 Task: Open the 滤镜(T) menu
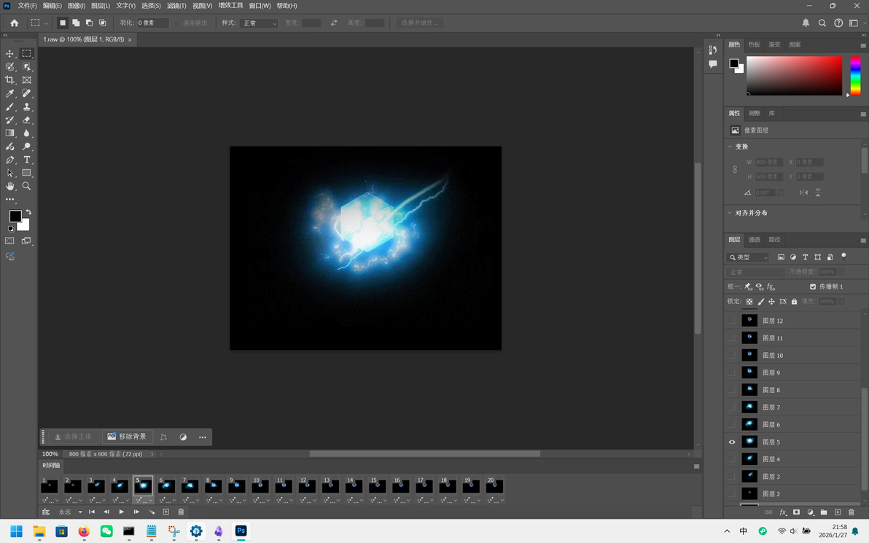[x=176, y=6]
